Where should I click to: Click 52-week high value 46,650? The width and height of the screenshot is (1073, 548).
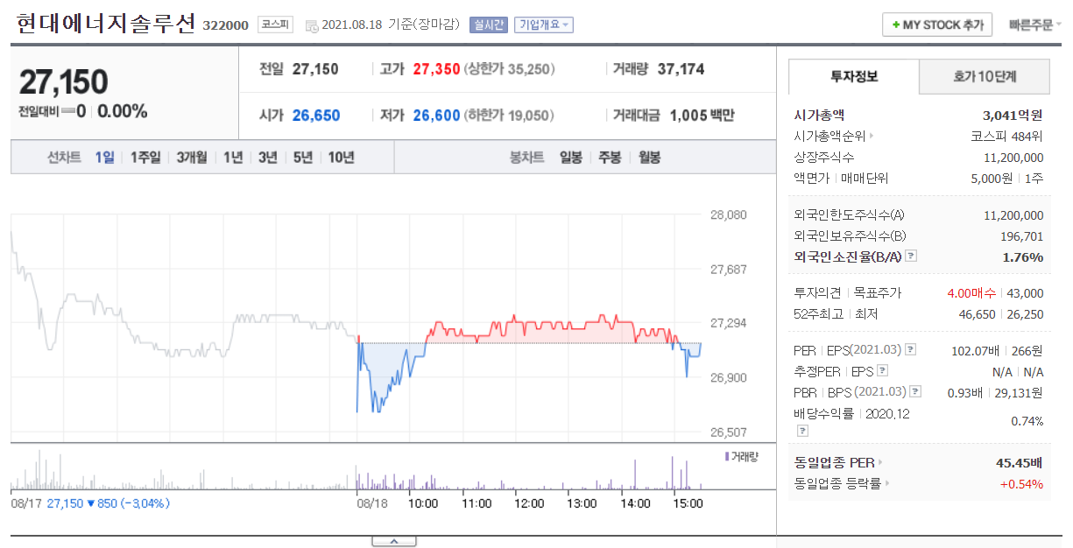click(x=977, y=314)
